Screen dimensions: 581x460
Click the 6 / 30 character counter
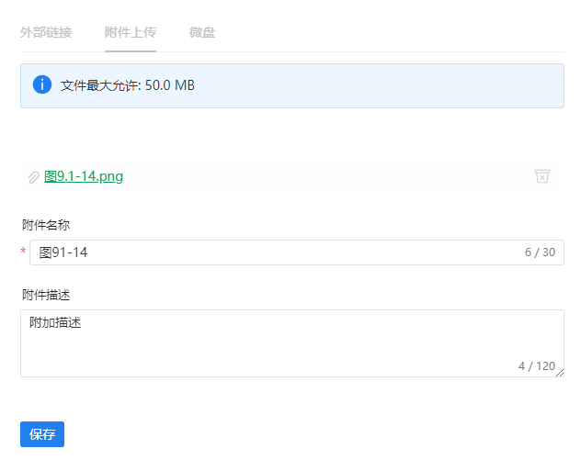click(x=540, y=252)
